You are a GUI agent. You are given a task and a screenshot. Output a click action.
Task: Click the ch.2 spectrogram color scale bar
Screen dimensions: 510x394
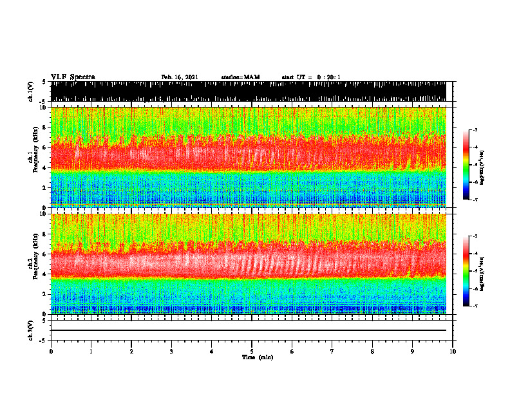click(x=466, y=271)
